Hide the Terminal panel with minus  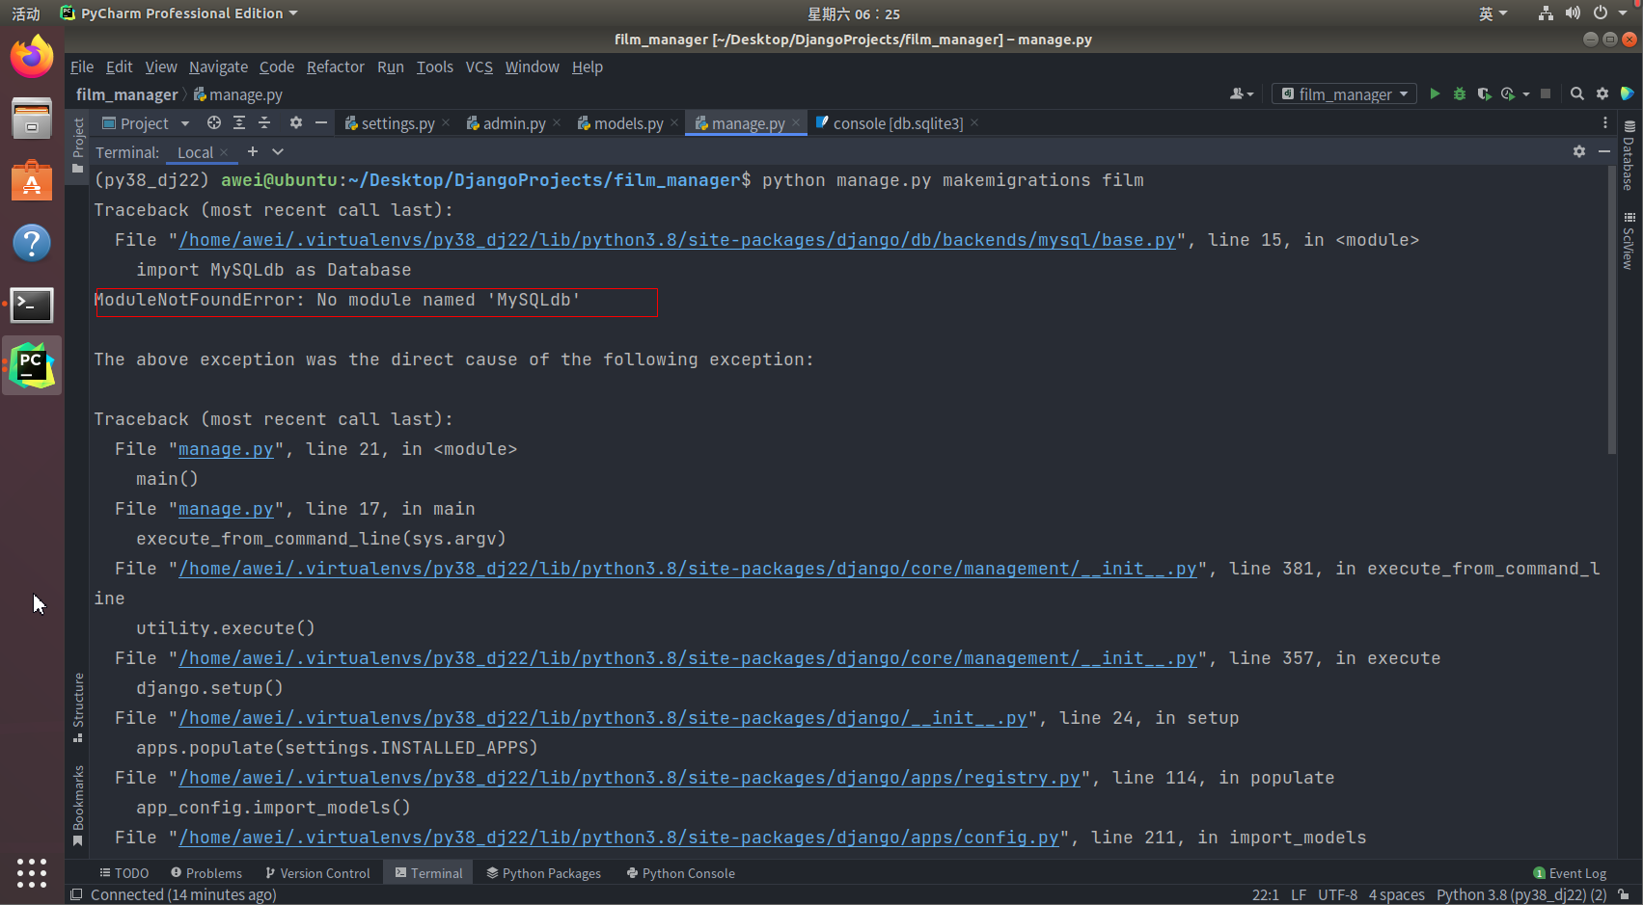coord(1604,151)
